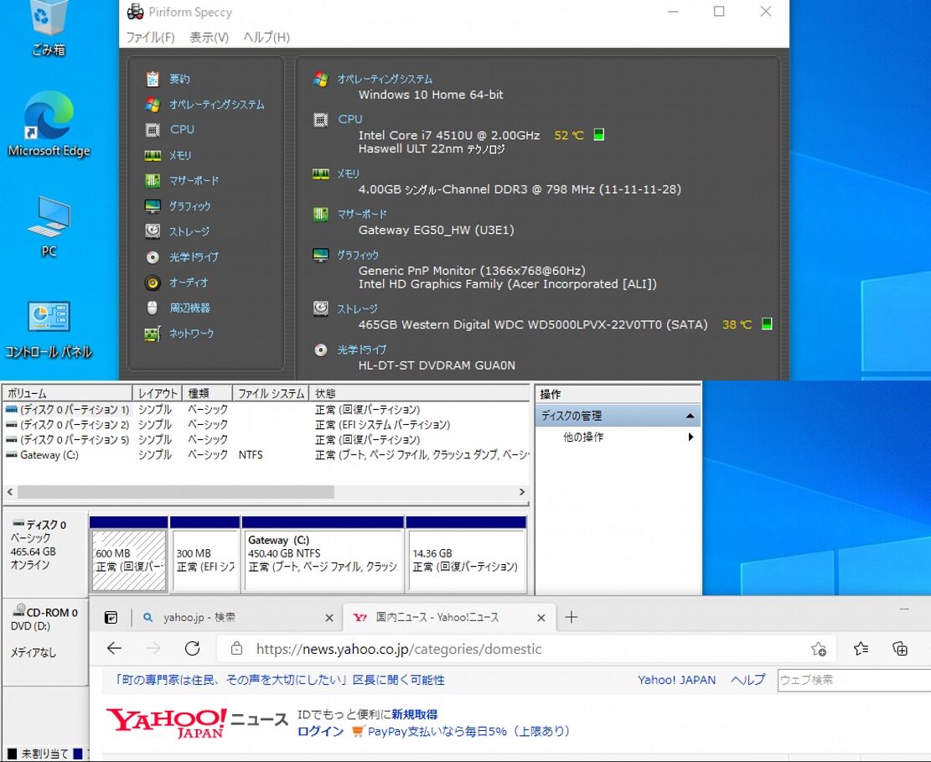Viewport: 931px width, 762px height.
Task: Open the コントロール パネル desktop icon
Action: click(x=49, y=329)
